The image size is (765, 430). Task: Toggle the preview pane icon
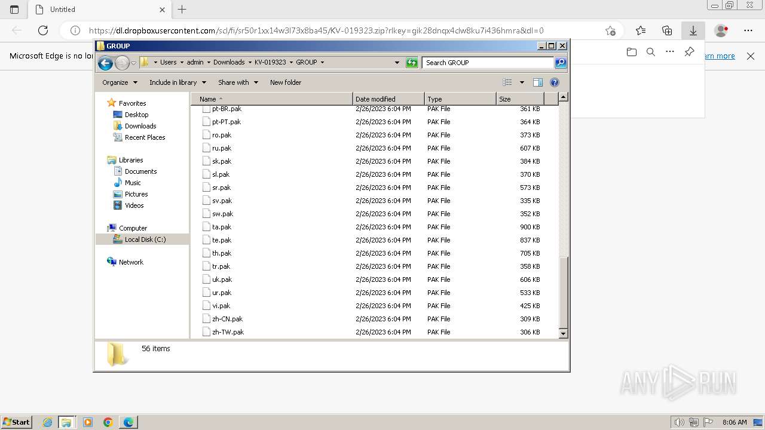538,82
